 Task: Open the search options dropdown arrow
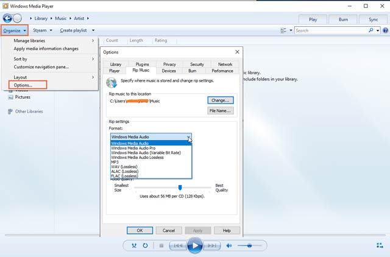(378, 30)
